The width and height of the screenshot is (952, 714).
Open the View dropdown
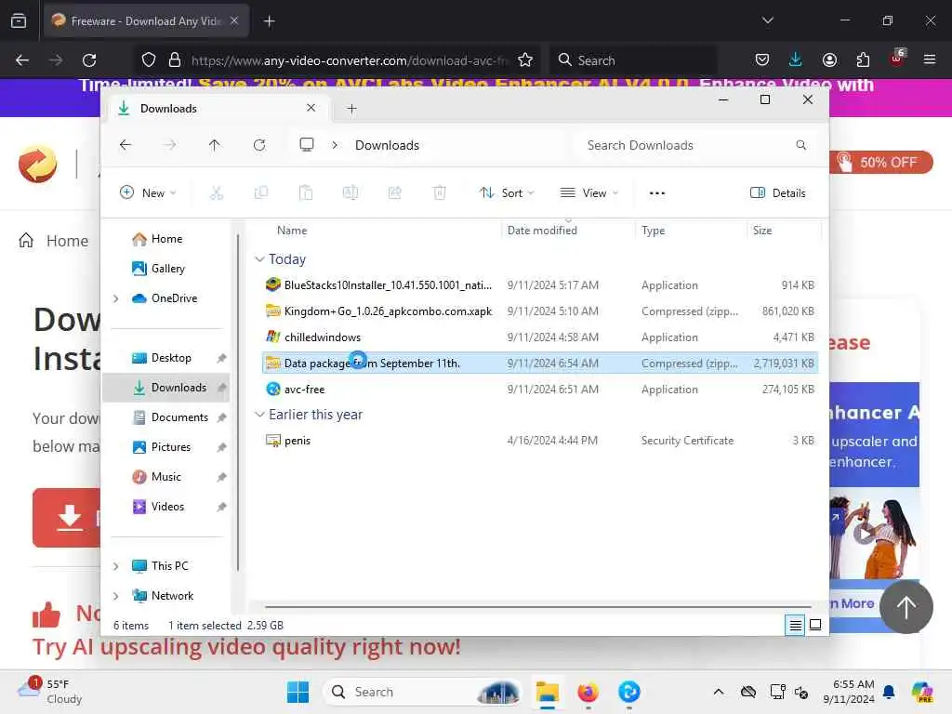coord(588,193)
